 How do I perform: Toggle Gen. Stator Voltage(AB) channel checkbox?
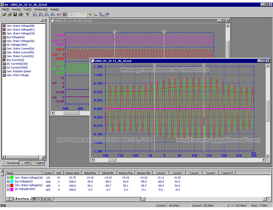point(4,25)
